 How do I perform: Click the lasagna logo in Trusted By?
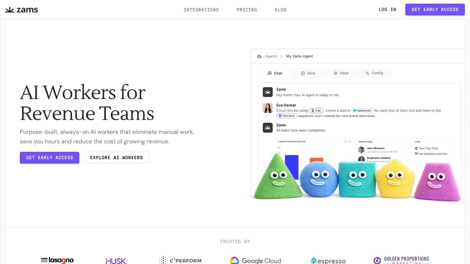(57, 260)
